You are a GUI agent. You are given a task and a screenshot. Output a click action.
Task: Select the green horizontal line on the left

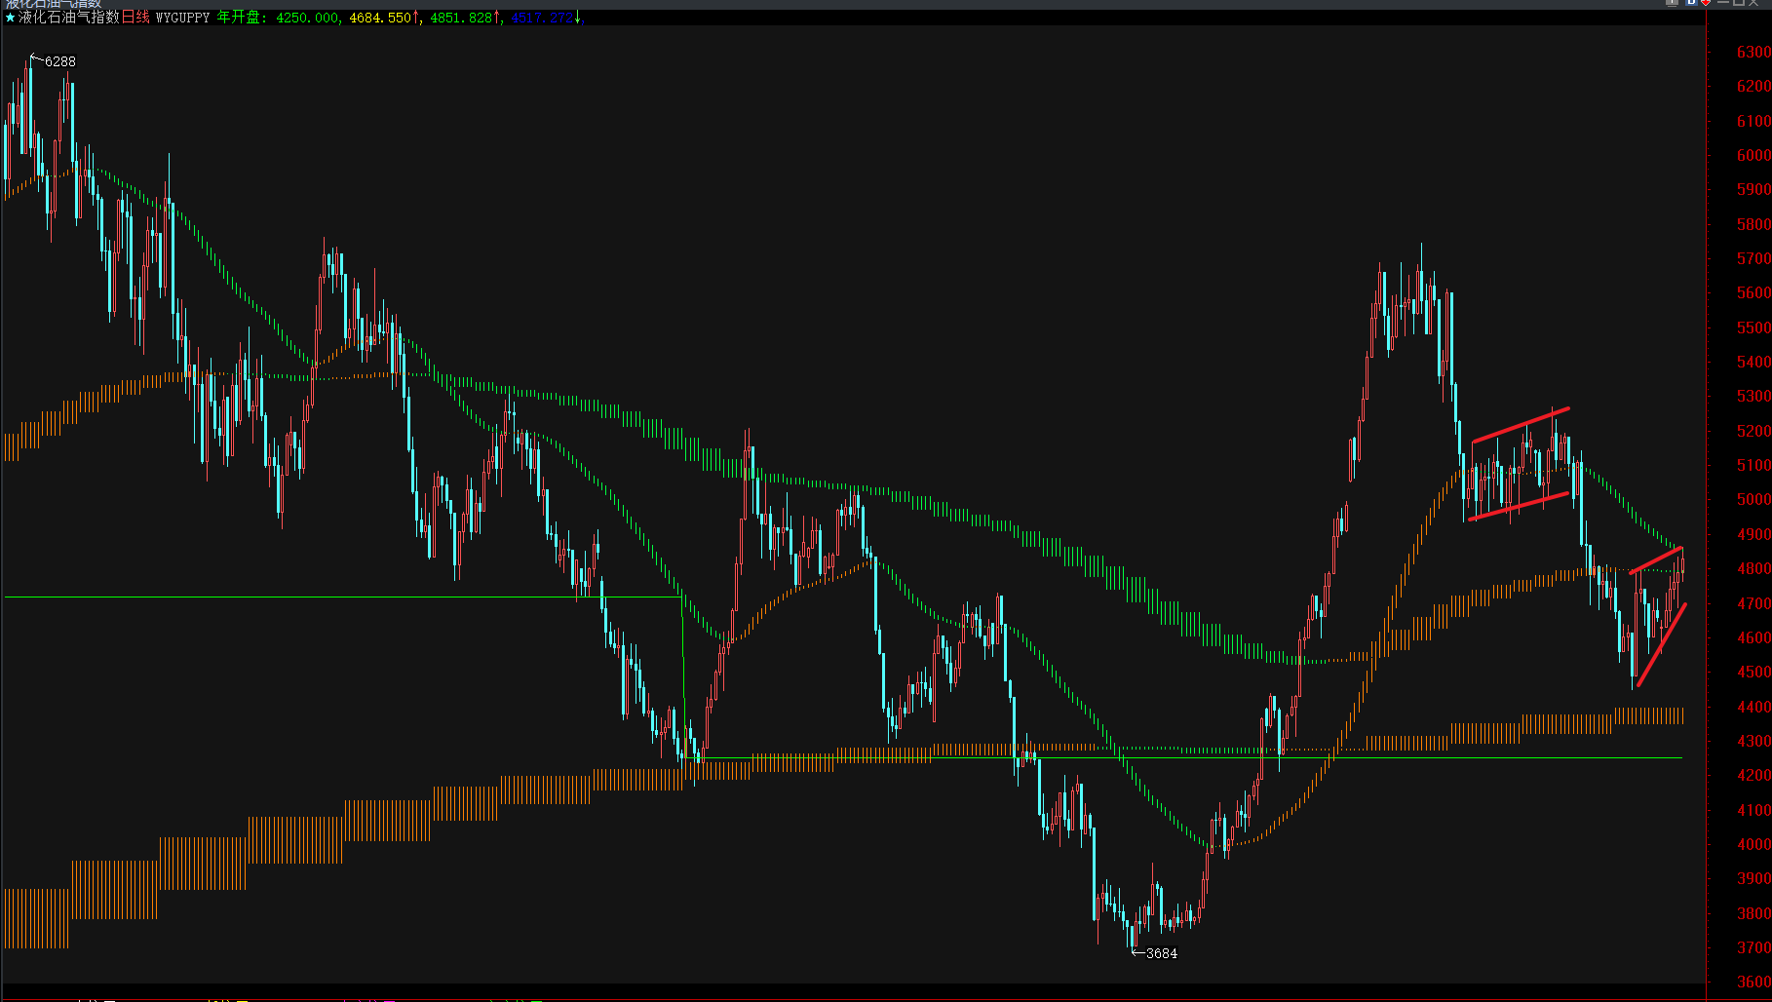click(x=341, y=597)
